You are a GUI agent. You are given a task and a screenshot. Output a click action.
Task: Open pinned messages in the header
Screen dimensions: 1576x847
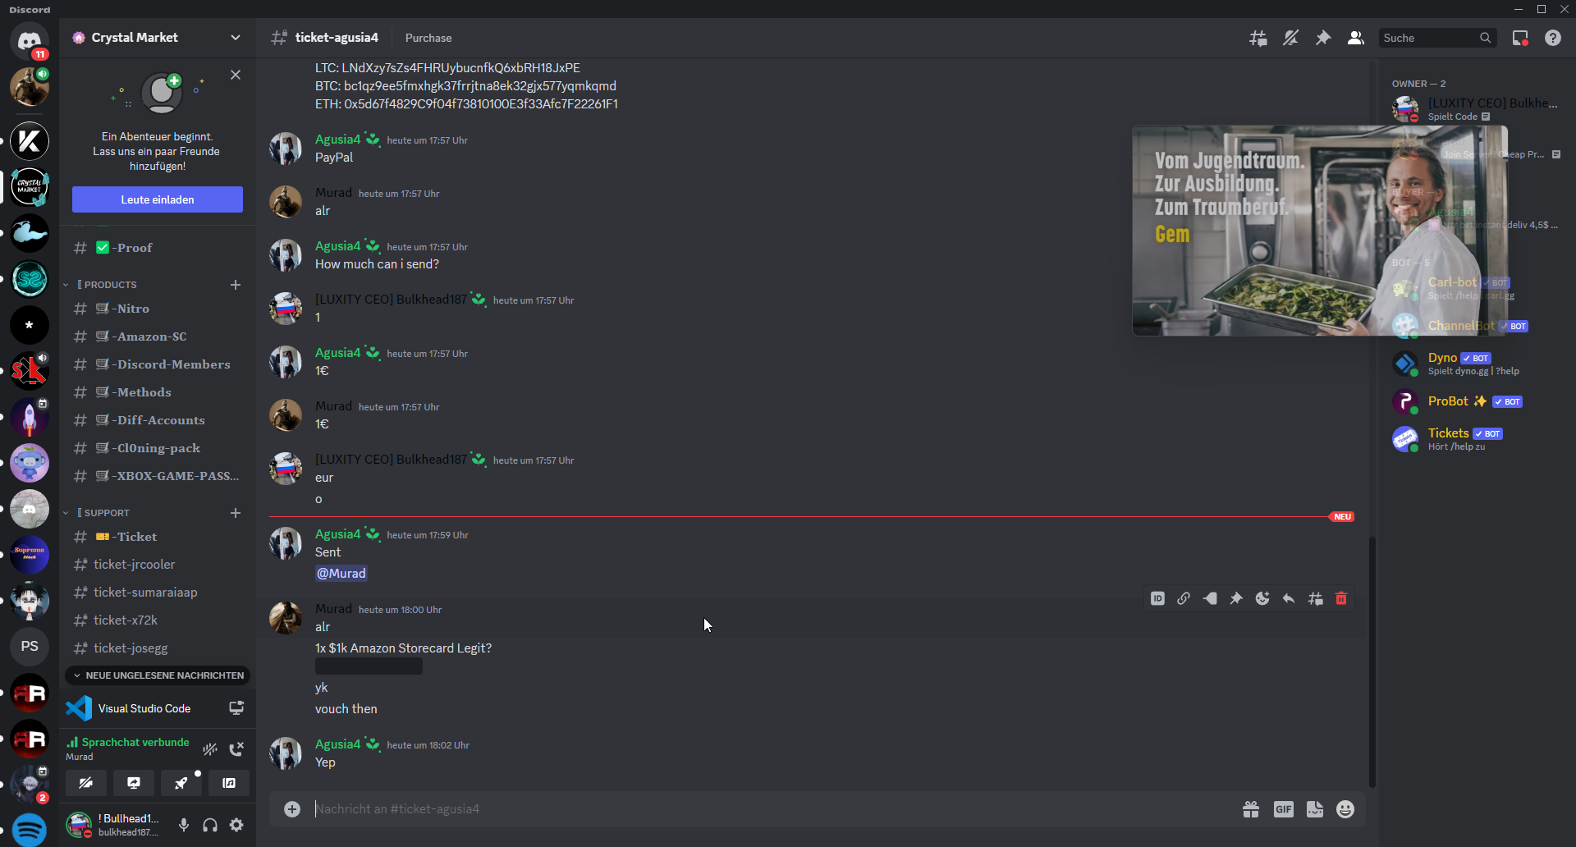(1323, 38)
